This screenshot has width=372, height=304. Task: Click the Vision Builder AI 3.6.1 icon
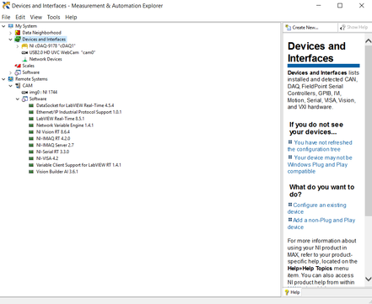(31, 172)
